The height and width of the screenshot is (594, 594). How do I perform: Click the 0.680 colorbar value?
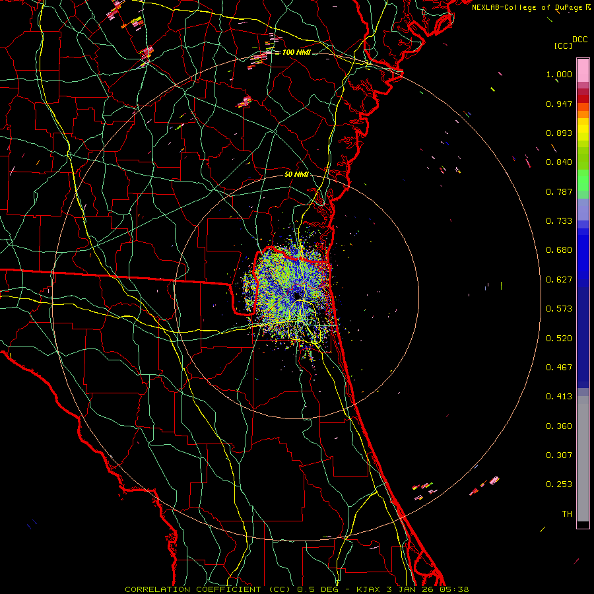coord(559,250)
